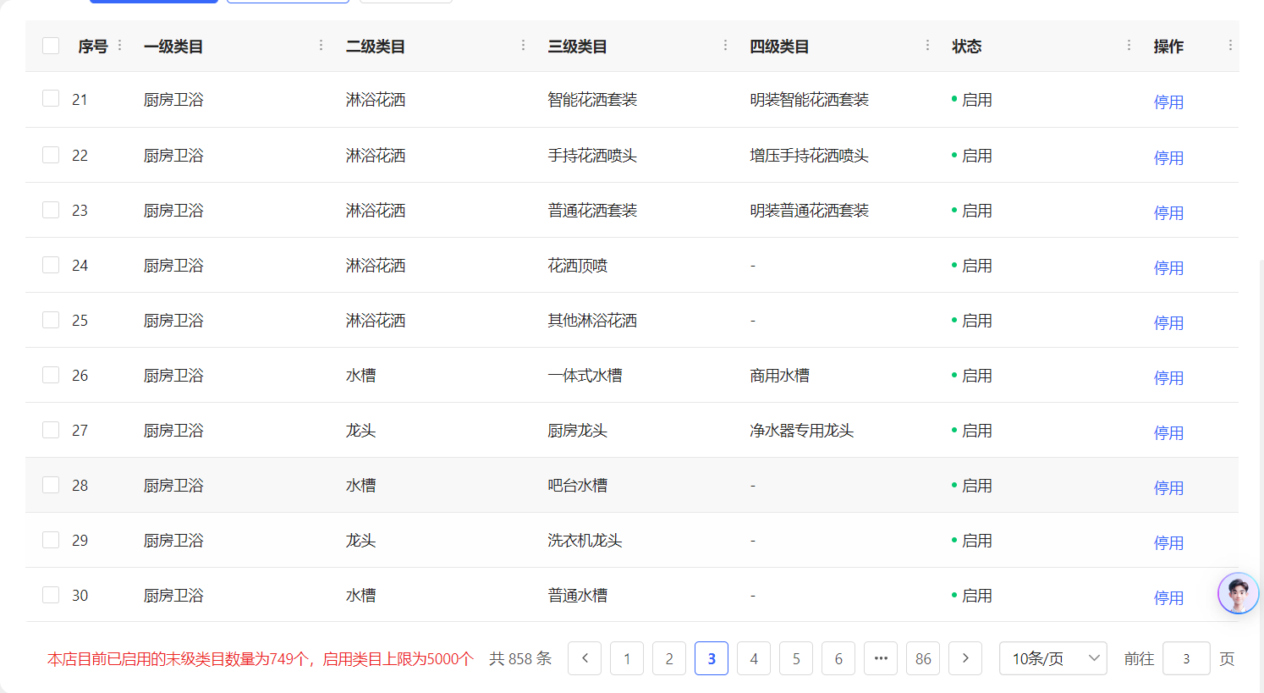Image resolution: width=1264 pixels, height=693 pixels.
Task: Open column menu icon beside 二级类目
Action: [x=524, y=46]
